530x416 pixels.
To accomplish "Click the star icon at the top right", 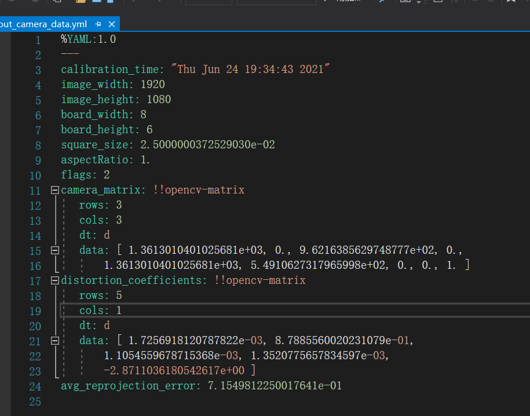I will click(x=511, y=2).
